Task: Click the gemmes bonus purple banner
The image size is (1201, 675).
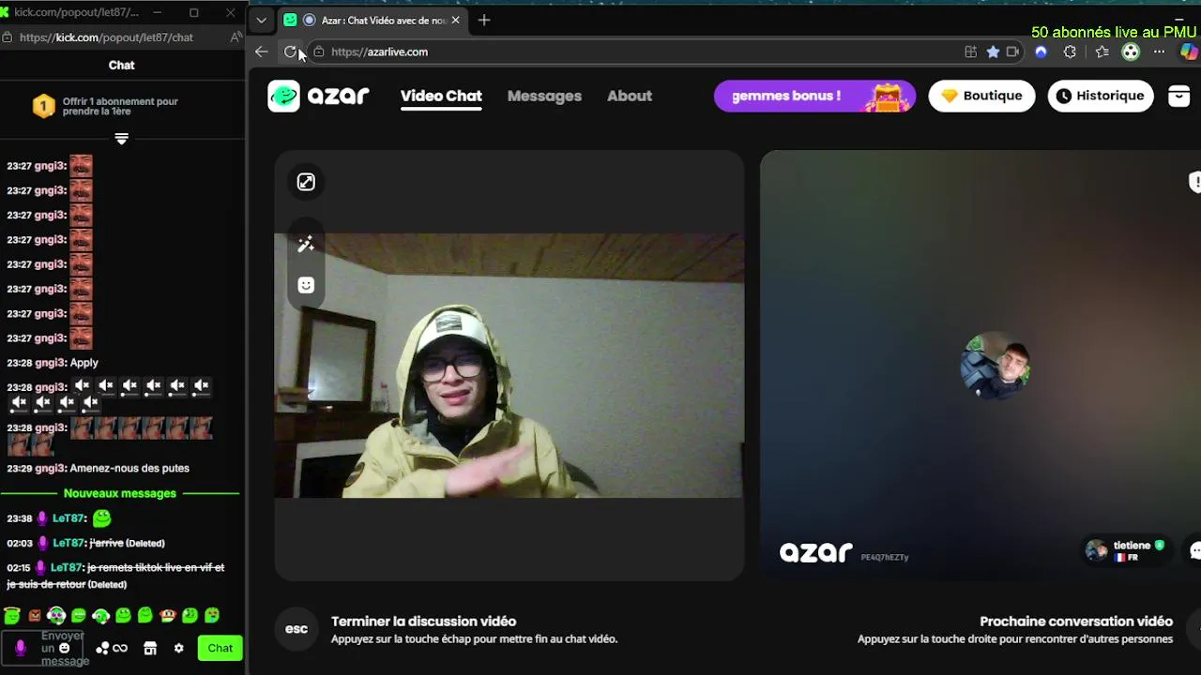Action: coord(814,96)
